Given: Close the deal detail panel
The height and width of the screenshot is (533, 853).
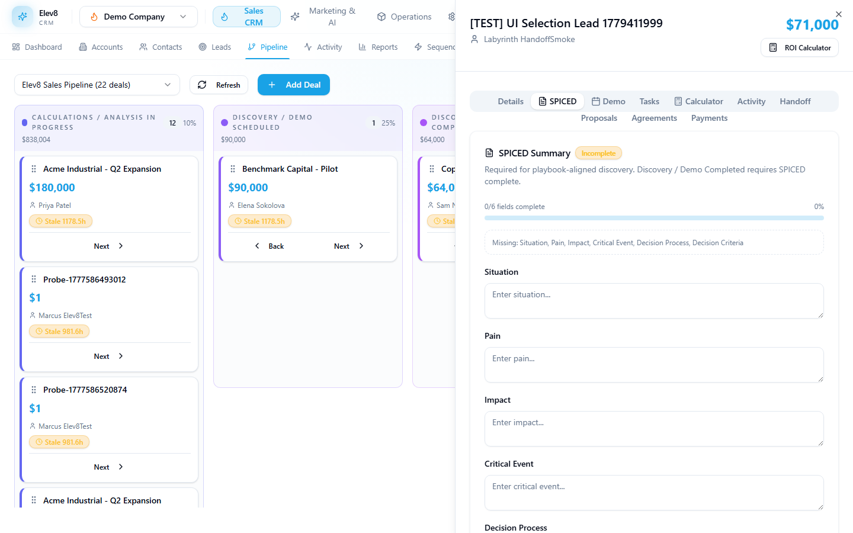Looking at the screenshot, I should pyautogui.click(x=838, y=14).
